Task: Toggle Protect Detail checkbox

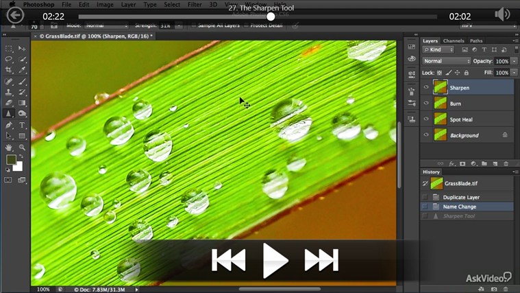Action: tap(246, 25)
